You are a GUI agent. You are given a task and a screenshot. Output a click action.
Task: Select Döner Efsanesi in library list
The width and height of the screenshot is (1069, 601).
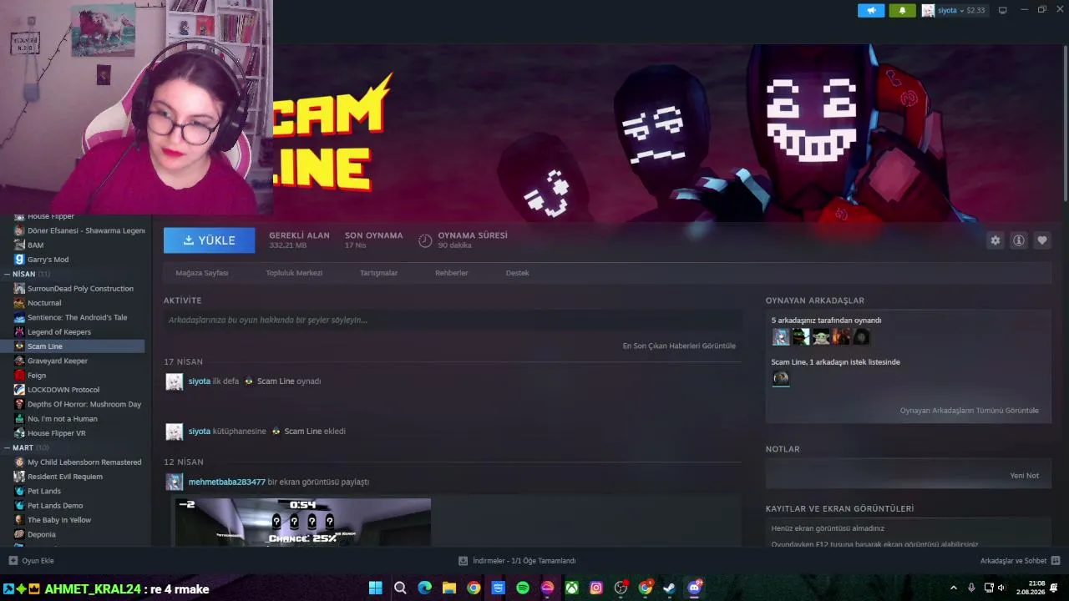point(79,230)
